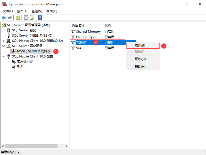
Task: Click VIA's 已禁用 status cell
Action: [109, 48]
